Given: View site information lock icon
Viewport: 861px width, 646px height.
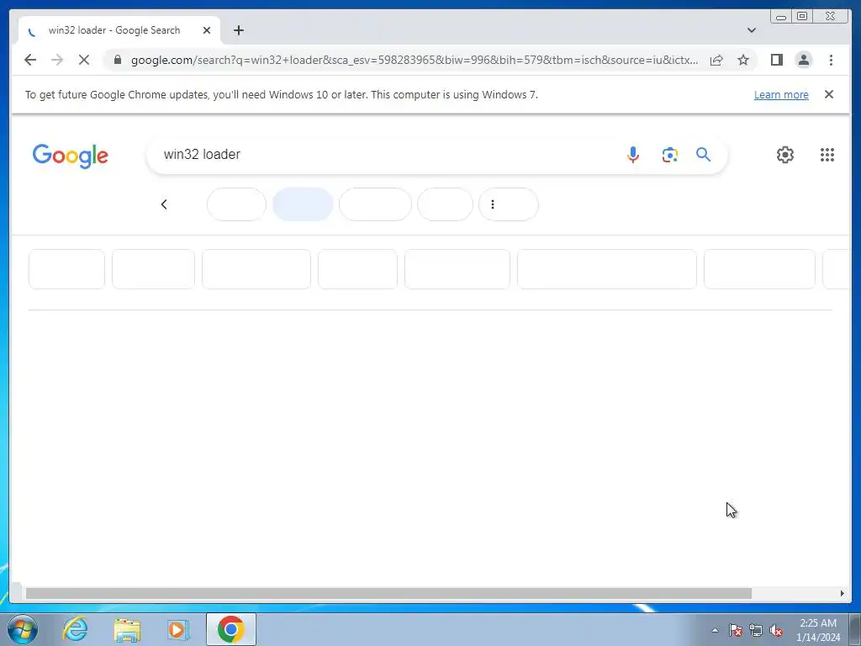Looking at the screenshot, I should click(x=117, y=60).
